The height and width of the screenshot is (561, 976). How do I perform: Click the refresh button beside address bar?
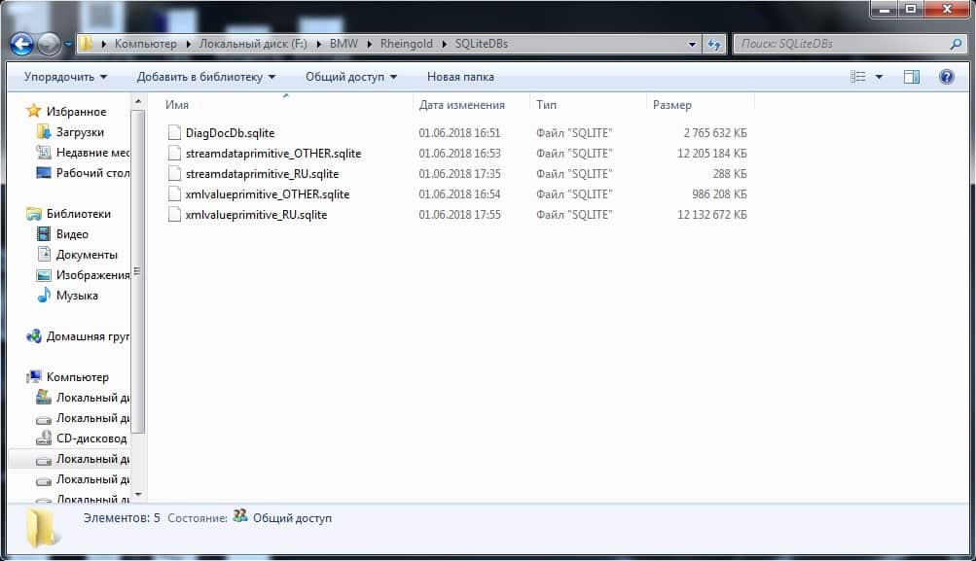click(714, 44)
